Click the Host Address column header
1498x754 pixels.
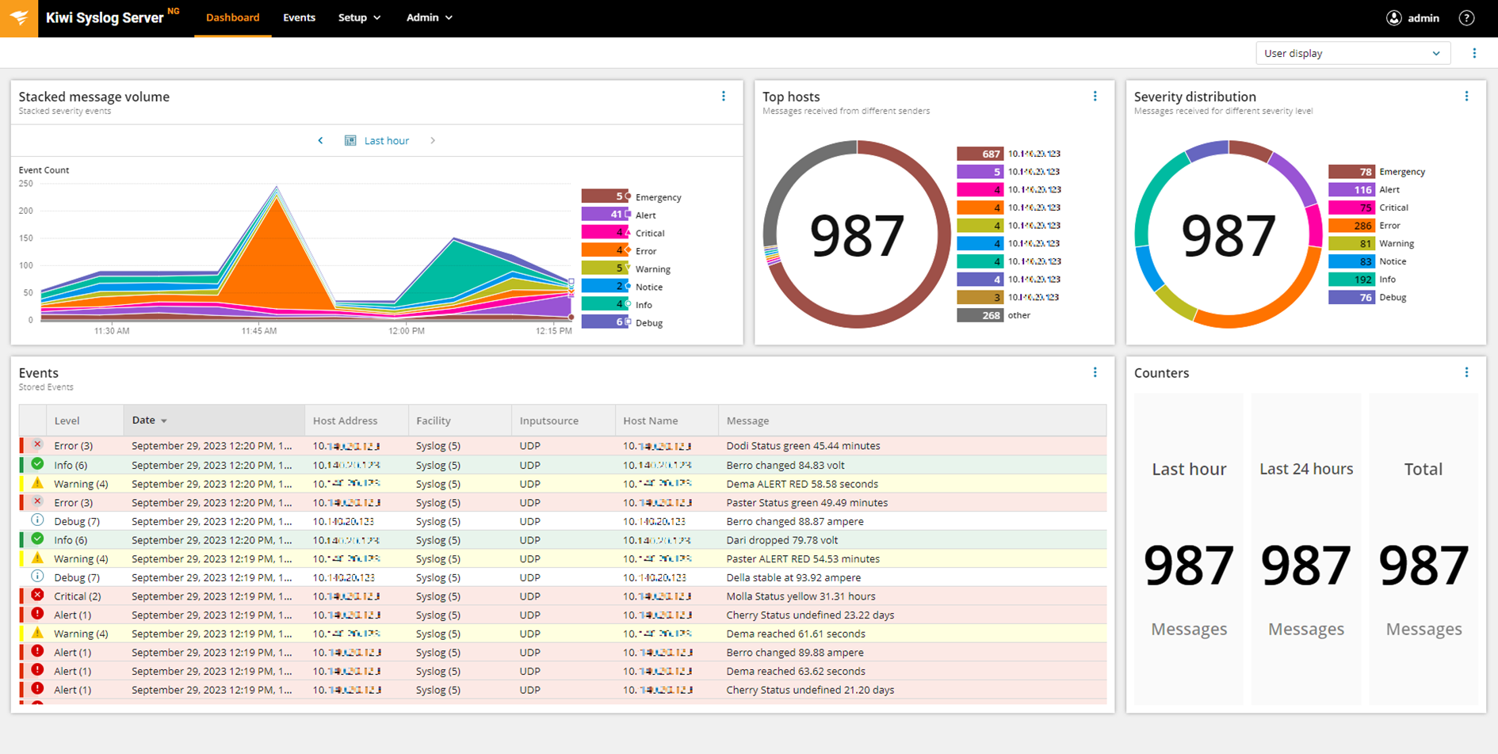[357, 421]
